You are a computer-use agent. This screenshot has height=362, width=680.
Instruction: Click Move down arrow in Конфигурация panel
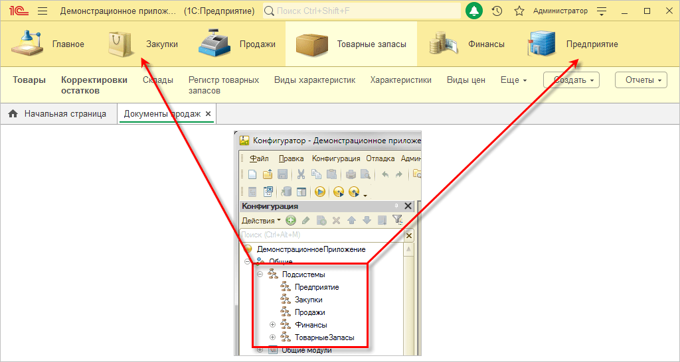point(367,220)
